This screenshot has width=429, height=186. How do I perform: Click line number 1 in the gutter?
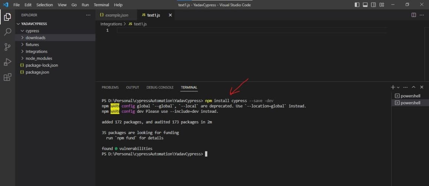108,31
